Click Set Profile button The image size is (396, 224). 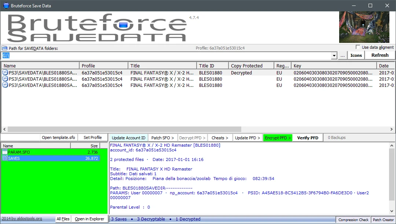[93, 137]
